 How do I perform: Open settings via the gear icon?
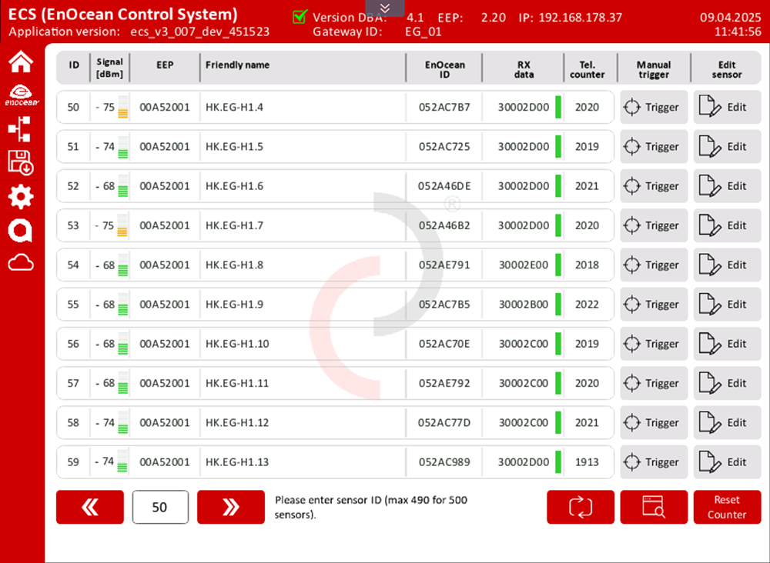tap(21, 197)
